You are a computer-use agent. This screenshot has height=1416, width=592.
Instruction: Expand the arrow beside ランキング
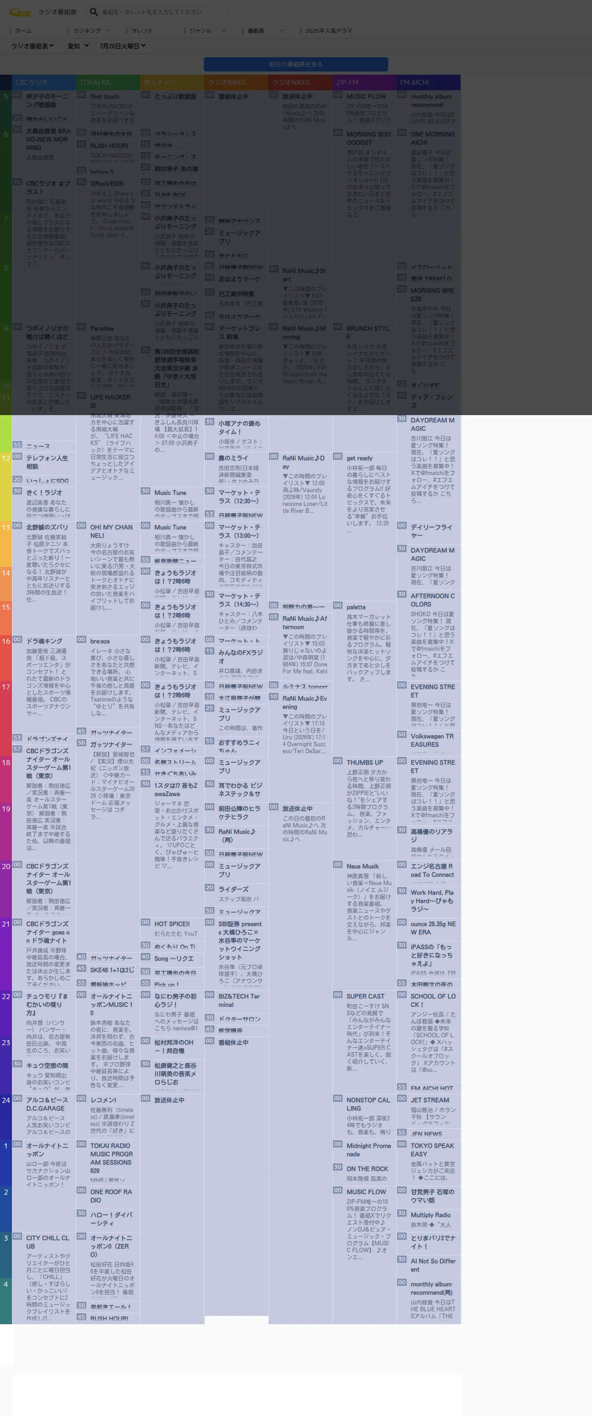[107, 31]
